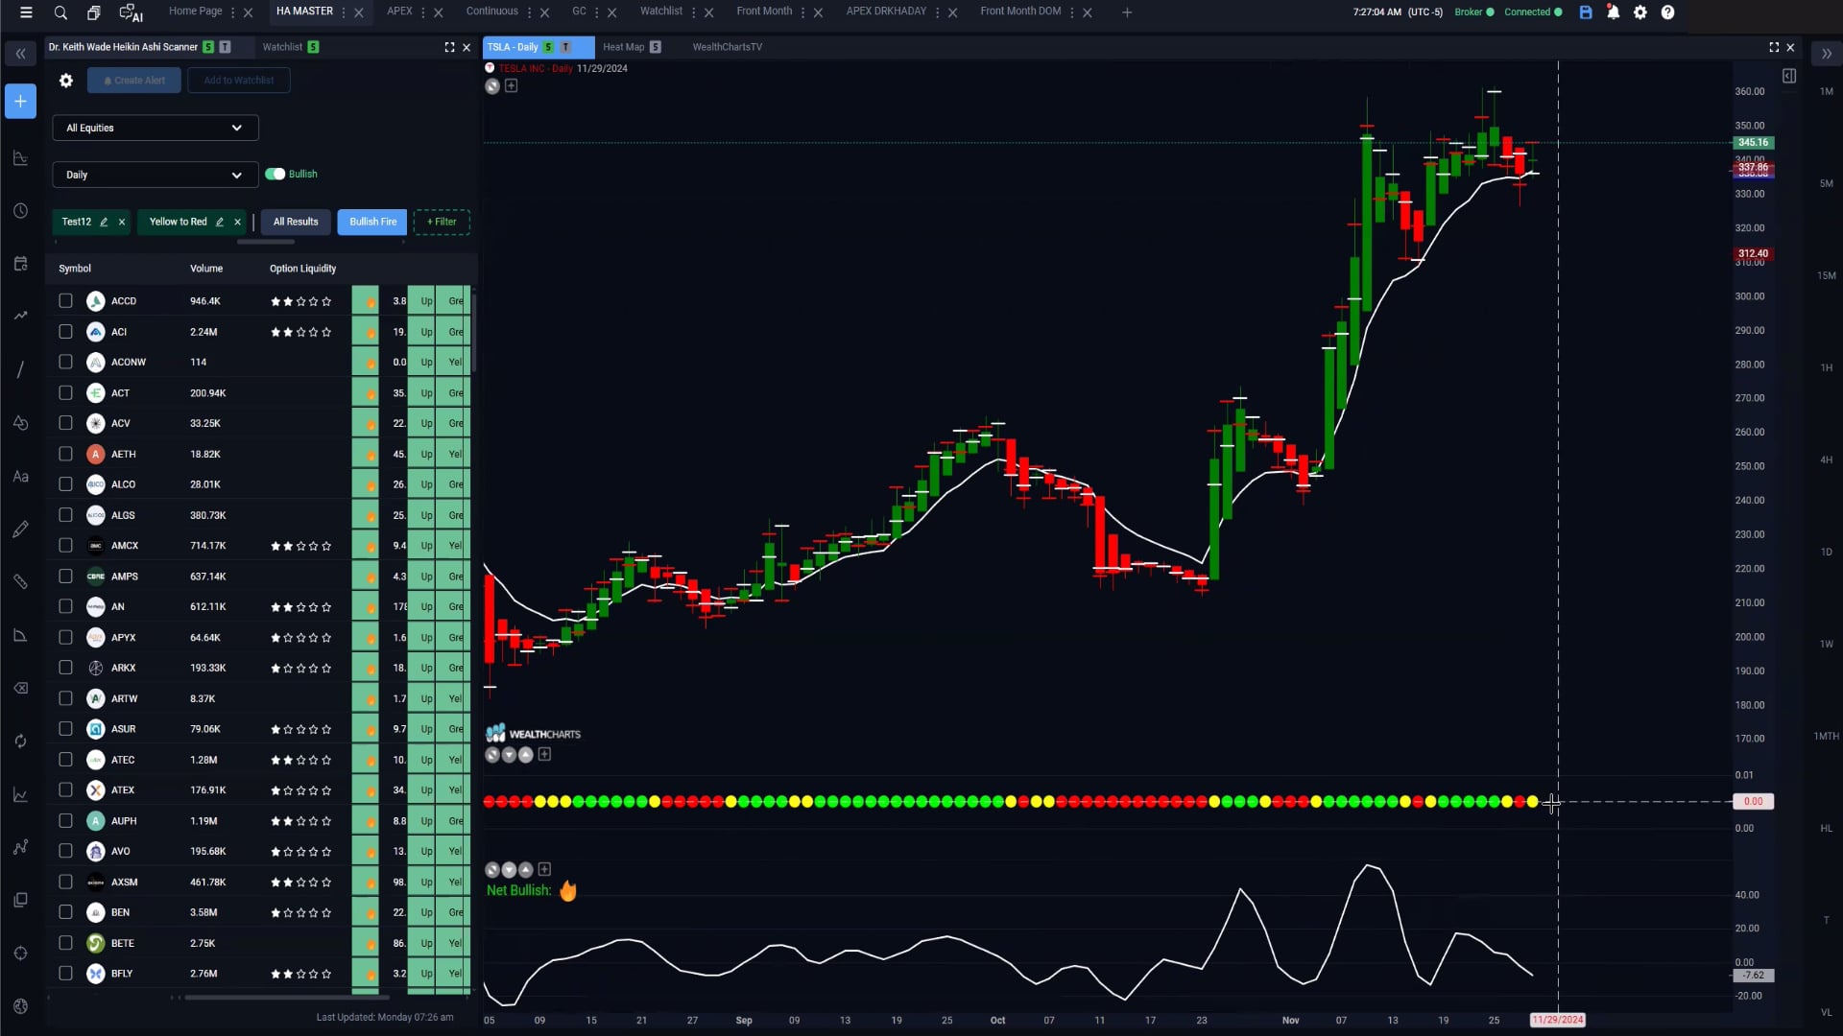Switch to the APEX DRKHADAY tab
This screenshot has width=1843, height=1036.
(886, 12)
